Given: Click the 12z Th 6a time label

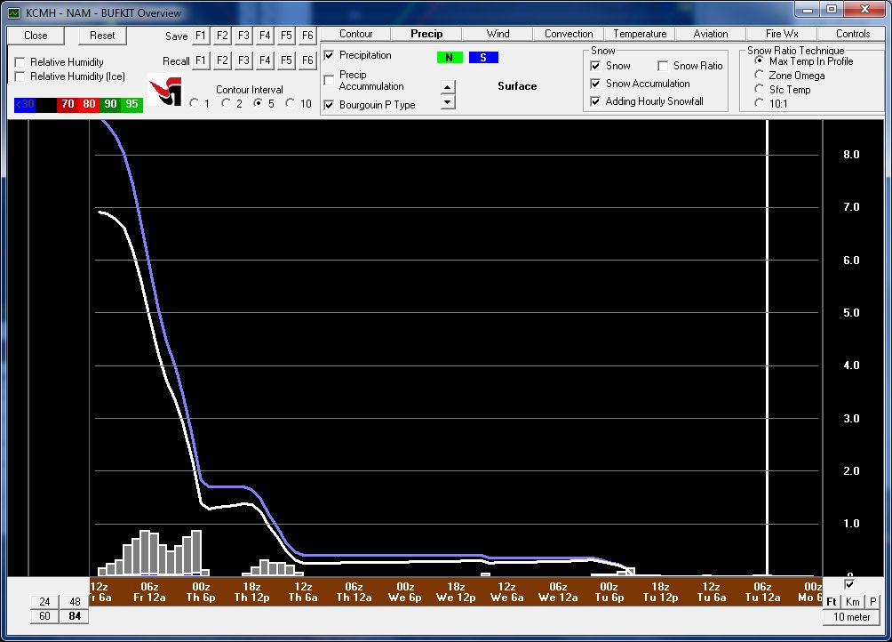Looking at the screenshot, I should (303, 592).
